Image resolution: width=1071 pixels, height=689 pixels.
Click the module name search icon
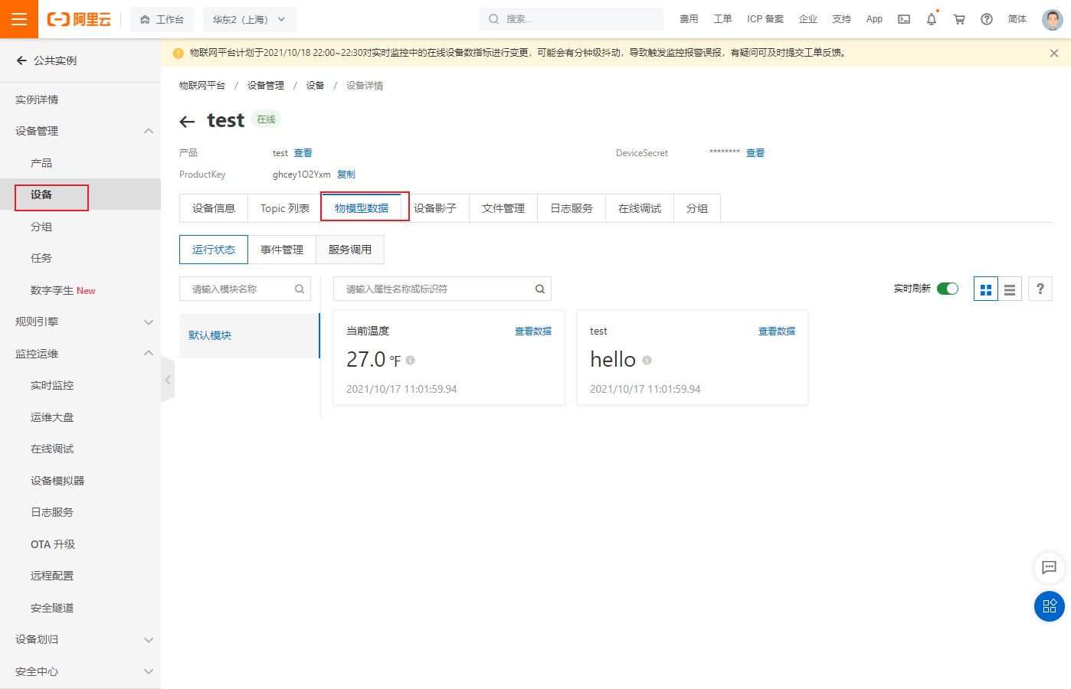[300, 289]
